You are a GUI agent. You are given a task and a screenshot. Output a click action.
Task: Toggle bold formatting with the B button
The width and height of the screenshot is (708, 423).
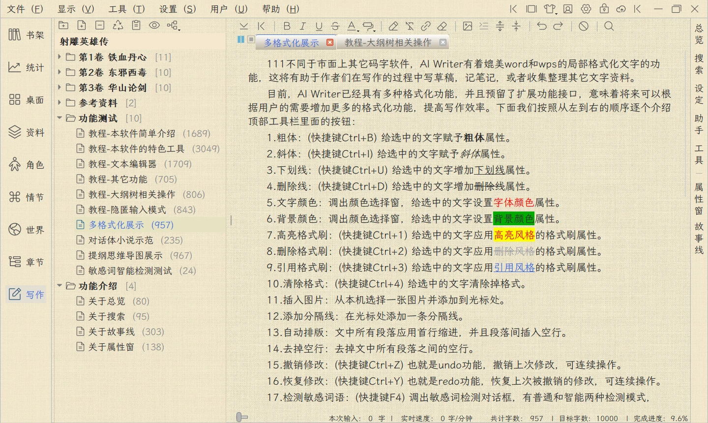(287, 26)
